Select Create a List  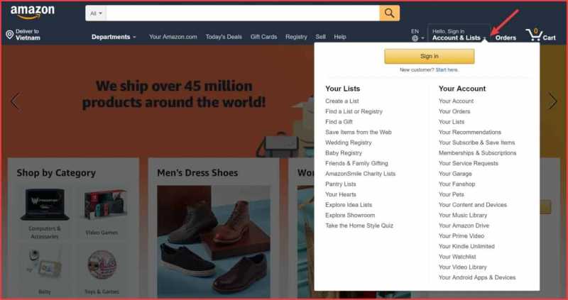[342, 101]
